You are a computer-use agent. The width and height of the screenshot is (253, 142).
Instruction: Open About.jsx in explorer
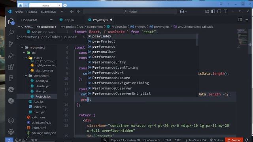(x=42, y=81)
